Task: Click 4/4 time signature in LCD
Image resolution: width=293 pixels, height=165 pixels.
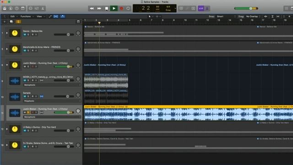Action: (168, 7)
